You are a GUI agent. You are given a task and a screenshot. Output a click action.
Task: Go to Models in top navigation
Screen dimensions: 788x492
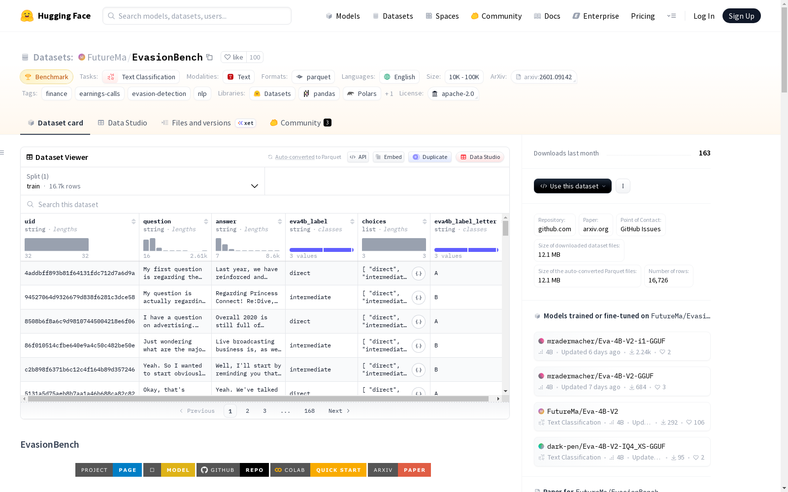coord(343,16)
